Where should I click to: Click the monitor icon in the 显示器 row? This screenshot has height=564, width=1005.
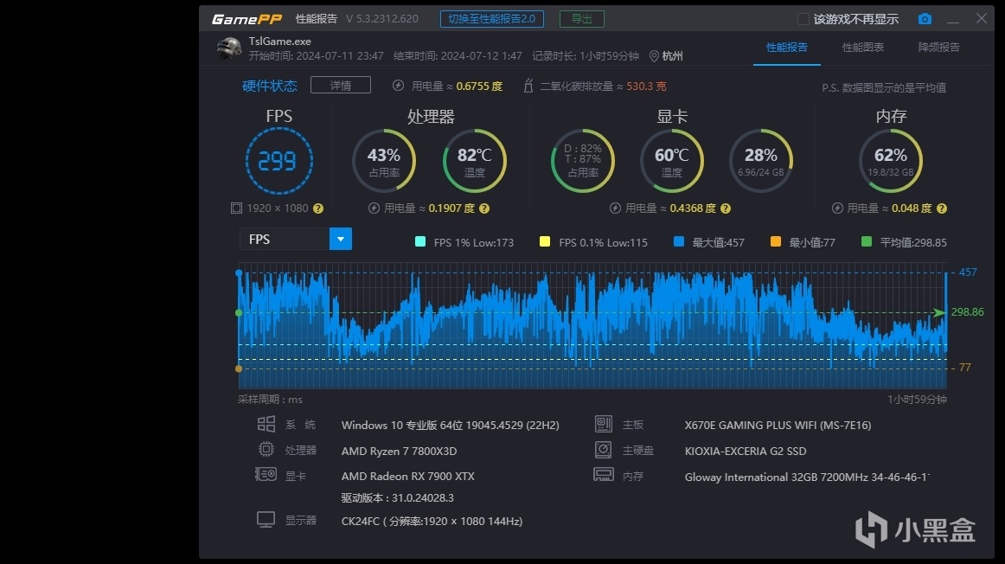pyautogui.click(x=266, y=520)
